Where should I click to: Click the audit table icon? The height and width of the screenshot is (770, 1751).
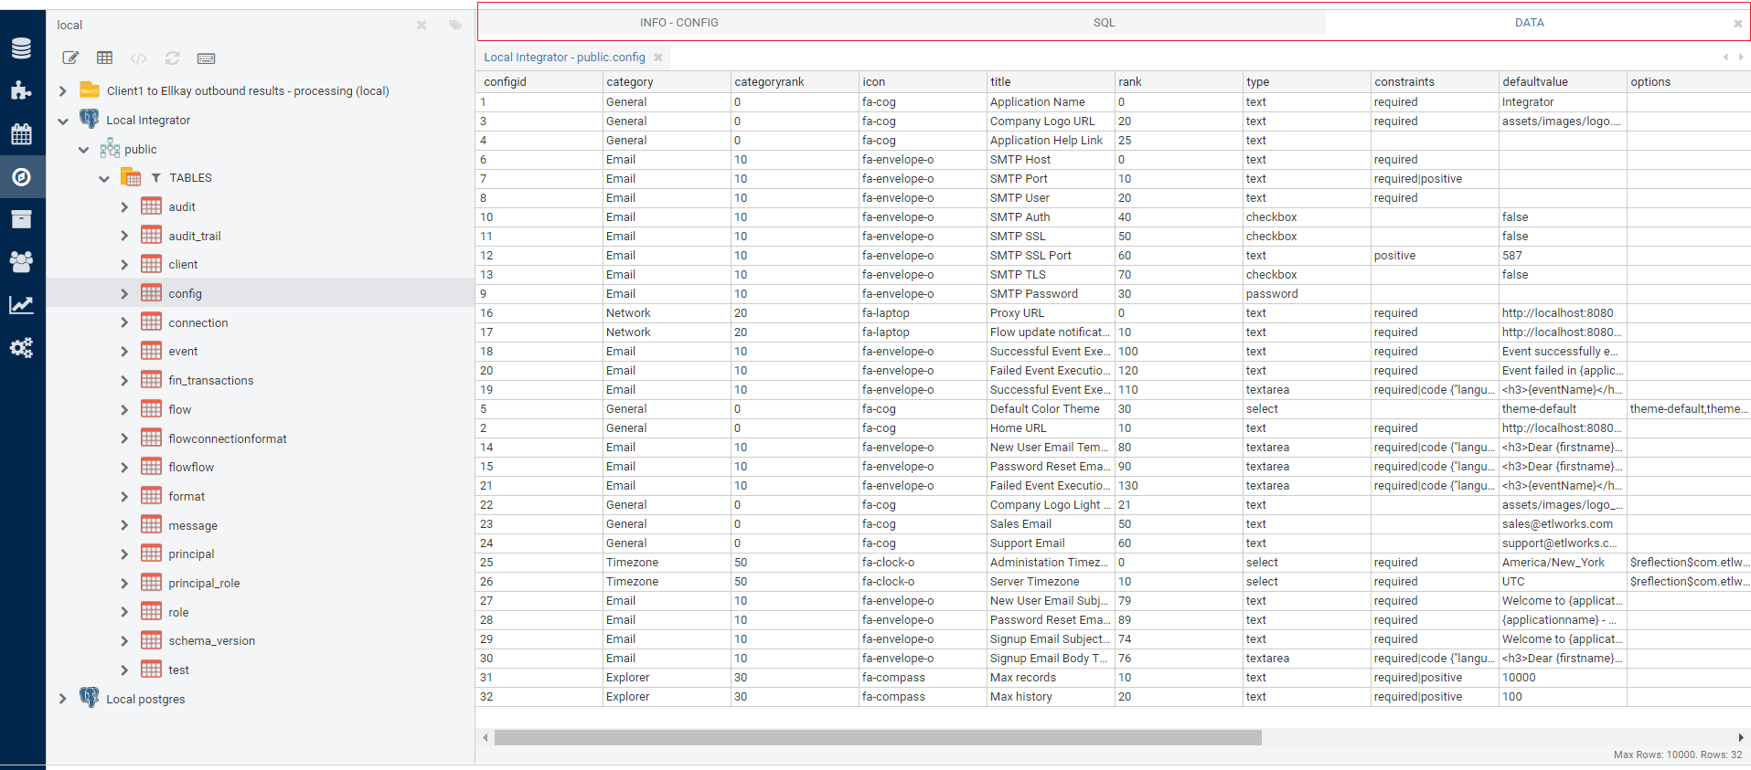pyautogui.click(x=152, y=206)
